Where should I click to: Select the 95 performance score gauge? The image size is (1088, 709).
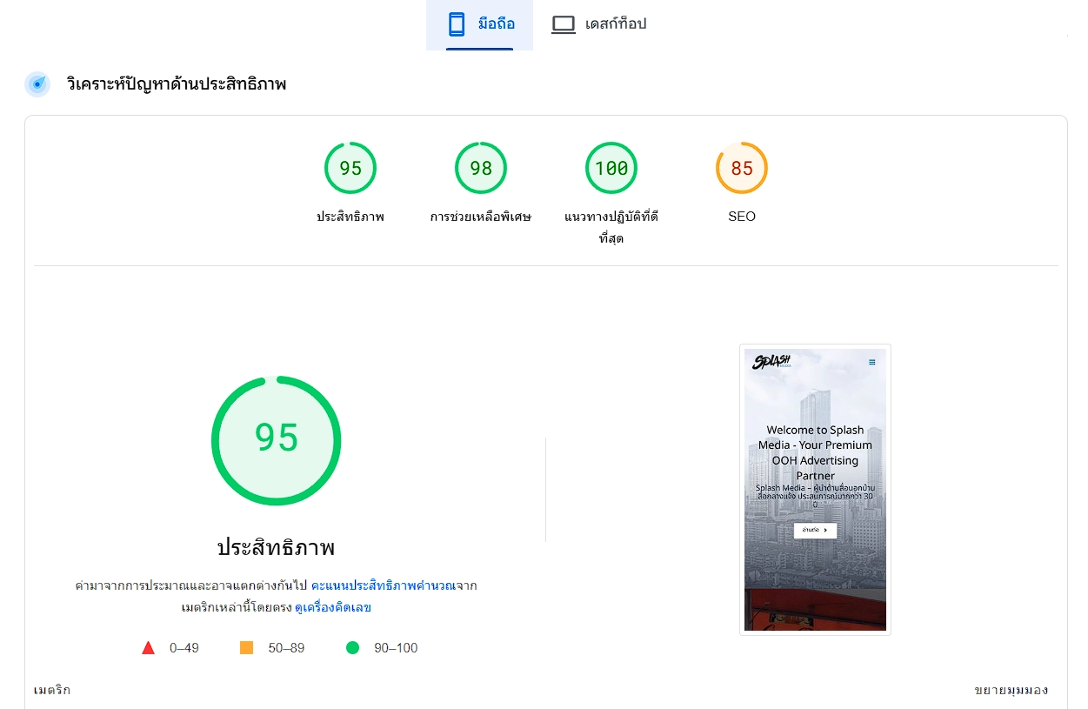[350, 168]
